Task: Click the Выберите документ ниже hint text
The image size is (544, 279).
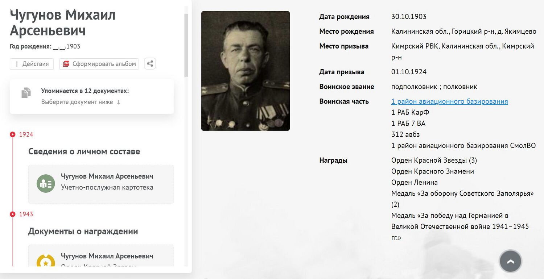Action: 77,102
